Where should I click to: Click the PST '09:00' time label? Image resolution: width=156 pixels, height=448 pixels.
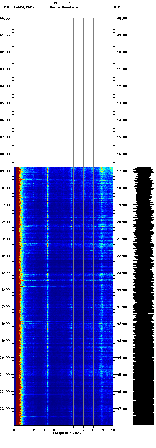pyautogui.click(x=5, y=171)
